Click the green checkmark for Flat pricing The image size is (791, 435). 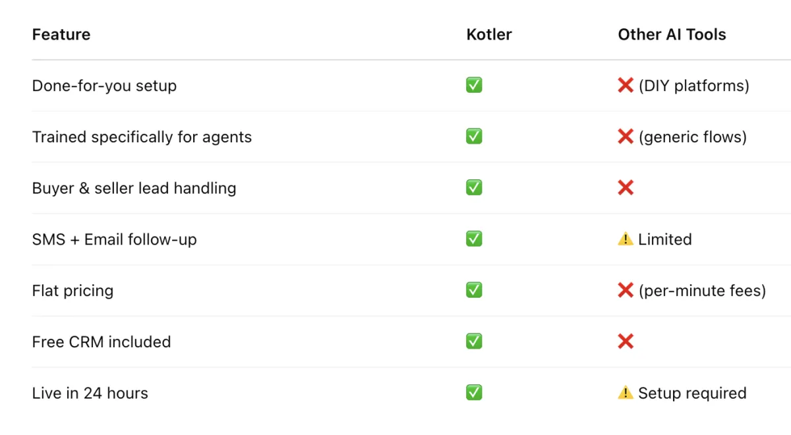[474, 290]
